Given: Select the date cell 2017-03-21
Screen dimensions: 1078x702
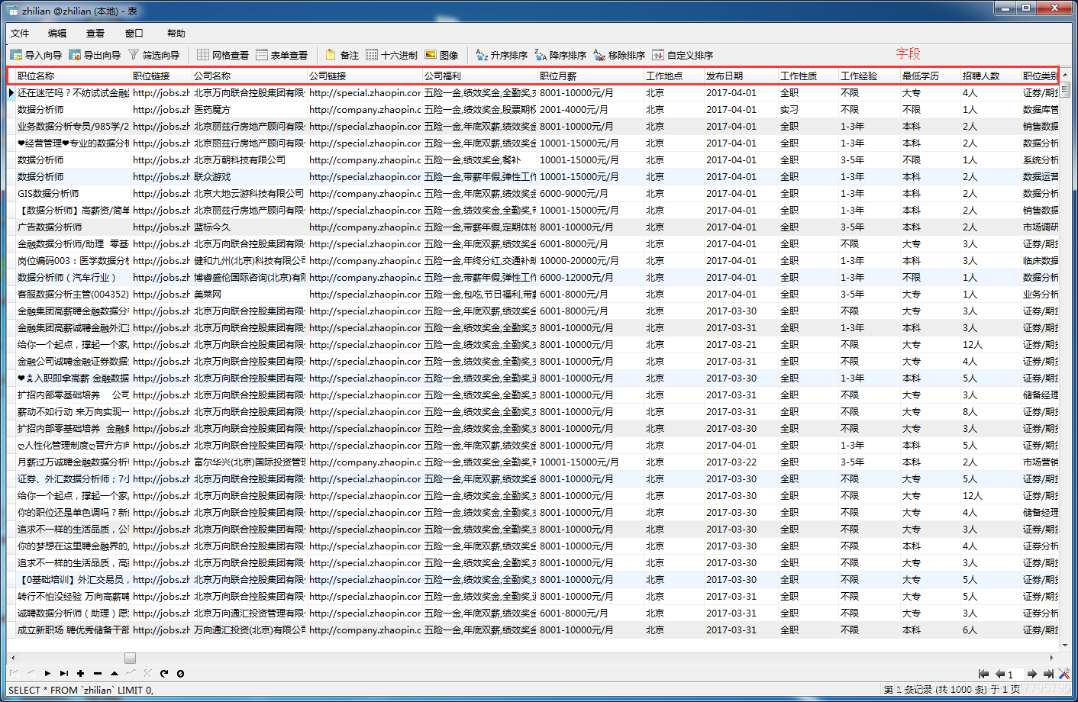Looking at the screenshot, I should (741, 344).
